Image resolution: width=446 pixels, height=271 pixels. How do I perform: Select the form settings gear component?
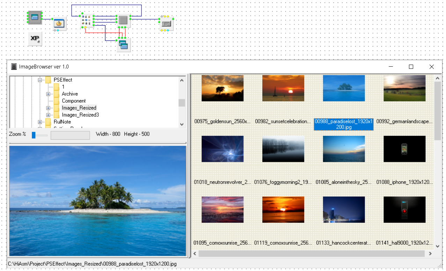point(59,24)
